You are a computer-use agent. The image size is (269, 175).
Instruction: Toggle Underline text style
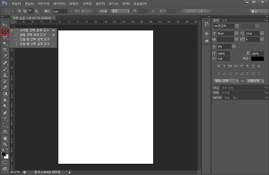pos(253,66)
